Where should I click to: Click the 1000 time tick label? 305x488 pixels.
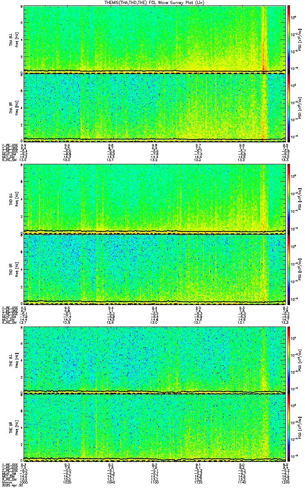click(x=24, y=483)
